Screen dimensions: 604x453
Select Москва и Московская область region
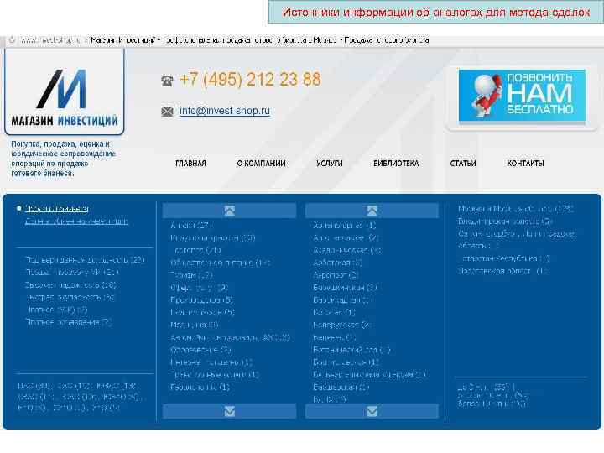tap(515, 209)
